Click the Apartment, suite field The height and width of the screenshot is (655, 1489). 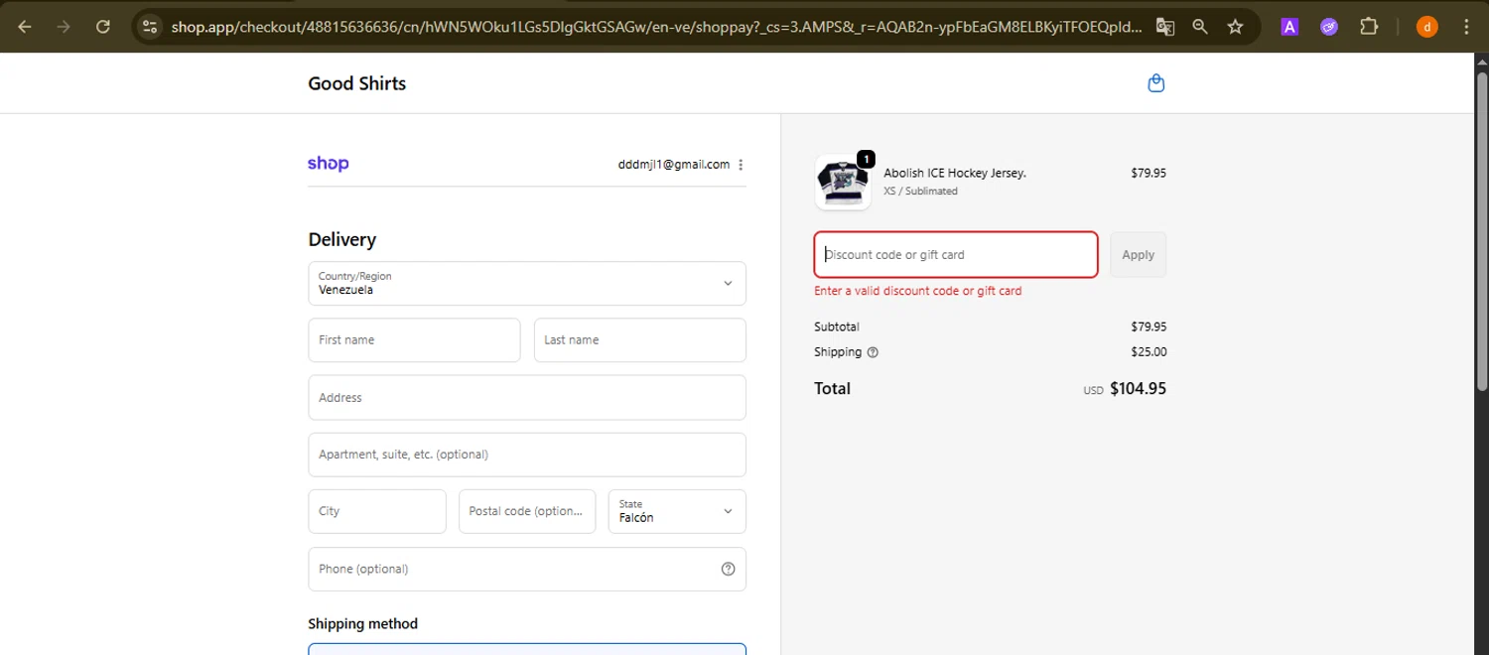(527, 455)
